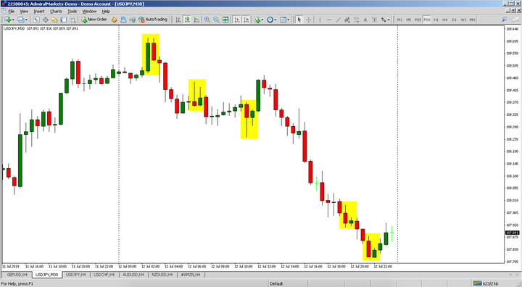Set timeframe to H4
Viewport: 522px width, 287px height.
[445, 20]
